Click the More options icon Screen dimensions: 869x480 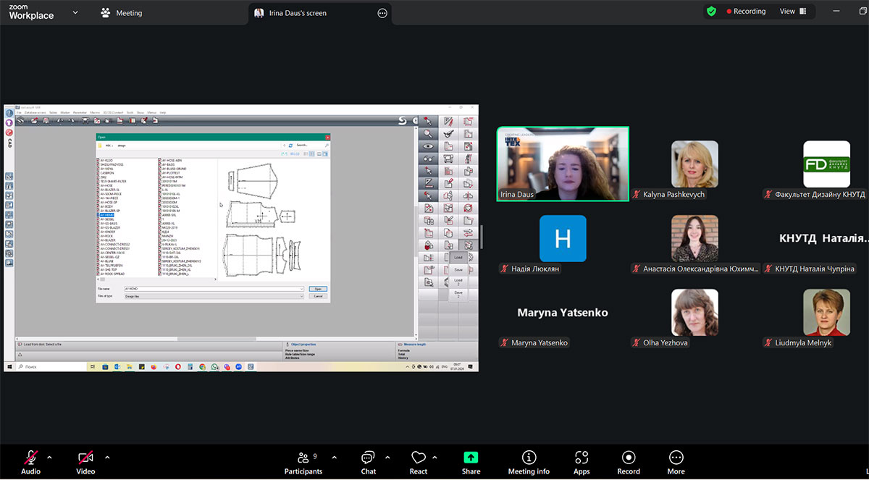click(x=676, y=458)
